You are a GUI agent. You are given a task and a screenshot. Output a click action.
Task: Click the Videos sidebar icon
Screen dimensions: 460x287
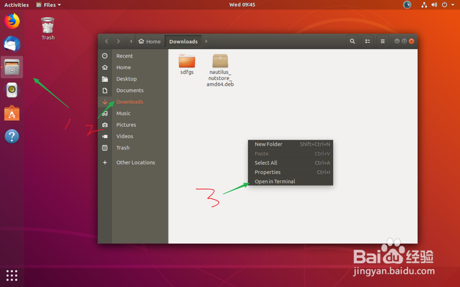[105, 136]
